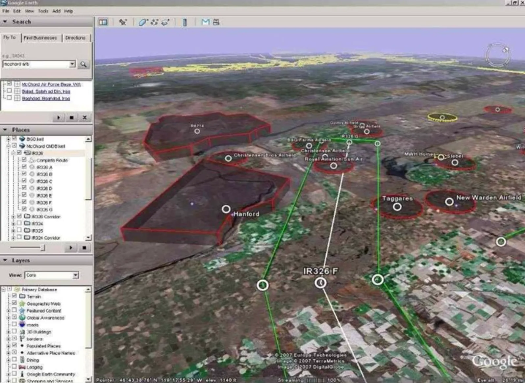Open the ruler measuring tool
The width and height of the screenshot is (525, 383).
tap(185, 22)
